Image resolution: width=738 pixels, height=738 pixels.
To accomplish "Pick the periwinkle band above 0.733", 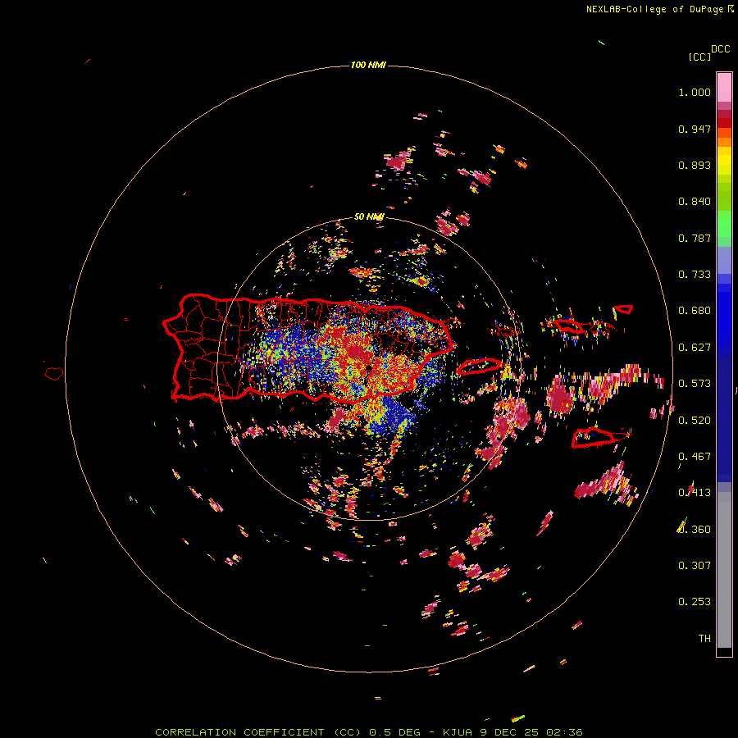I will click(724, 261).
